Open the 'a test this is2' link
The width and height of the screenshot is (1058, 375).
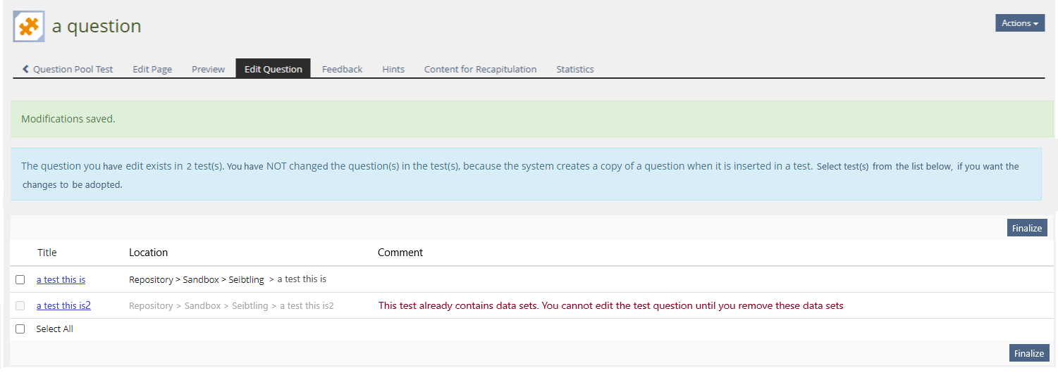coord(63,305)
